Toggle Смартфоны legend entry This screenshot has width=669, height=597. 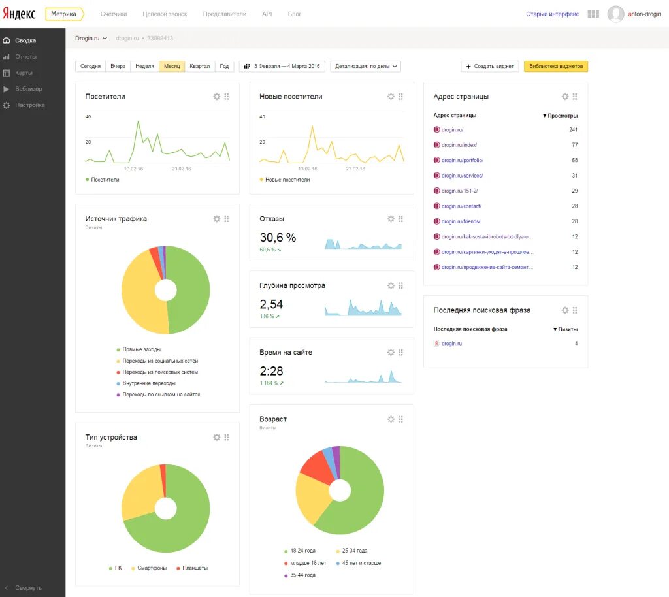point(149,568)
